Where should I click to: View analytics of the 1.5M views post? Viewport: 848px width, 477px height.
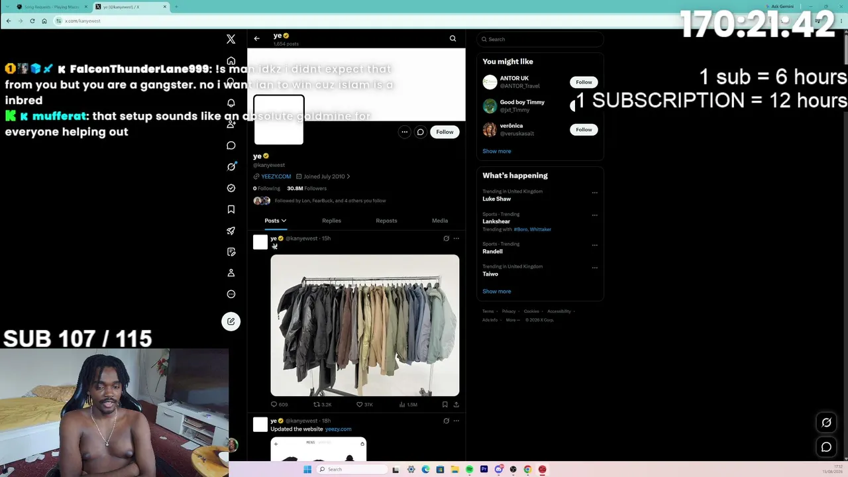[408, 404]
